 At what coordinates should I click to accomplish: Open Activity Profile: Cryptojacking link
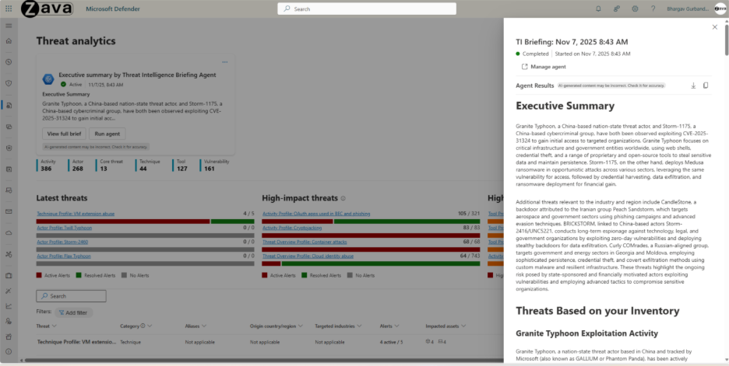click(292, 228)
